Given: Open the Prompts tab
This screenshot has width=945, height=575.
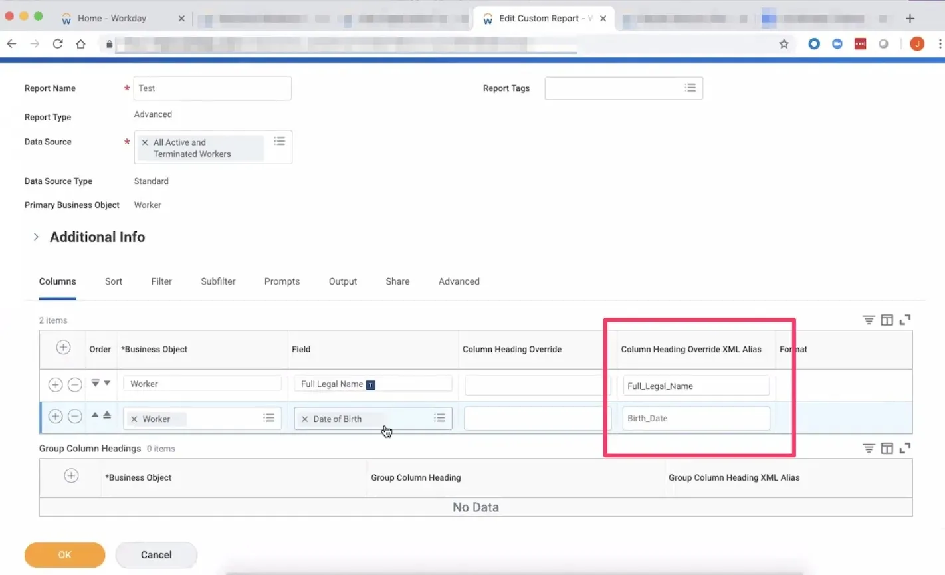Looking at the screenshot, I should point(282,281).
